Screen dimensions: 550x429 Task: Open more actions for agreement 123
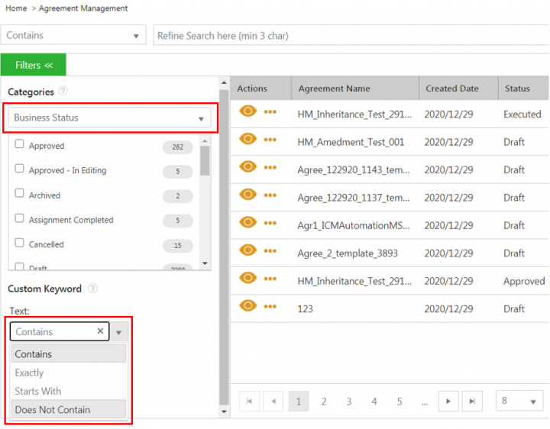270,306
